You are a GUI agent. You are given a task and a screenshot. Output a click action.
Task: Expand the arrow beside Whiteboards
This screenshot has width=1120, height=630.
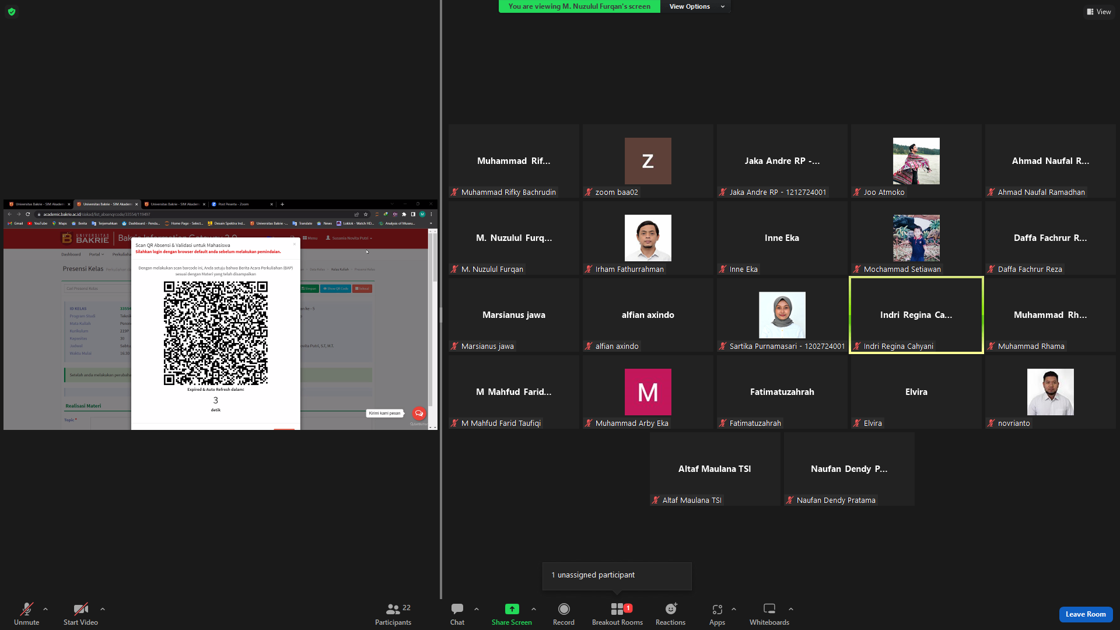pos(791,609)
